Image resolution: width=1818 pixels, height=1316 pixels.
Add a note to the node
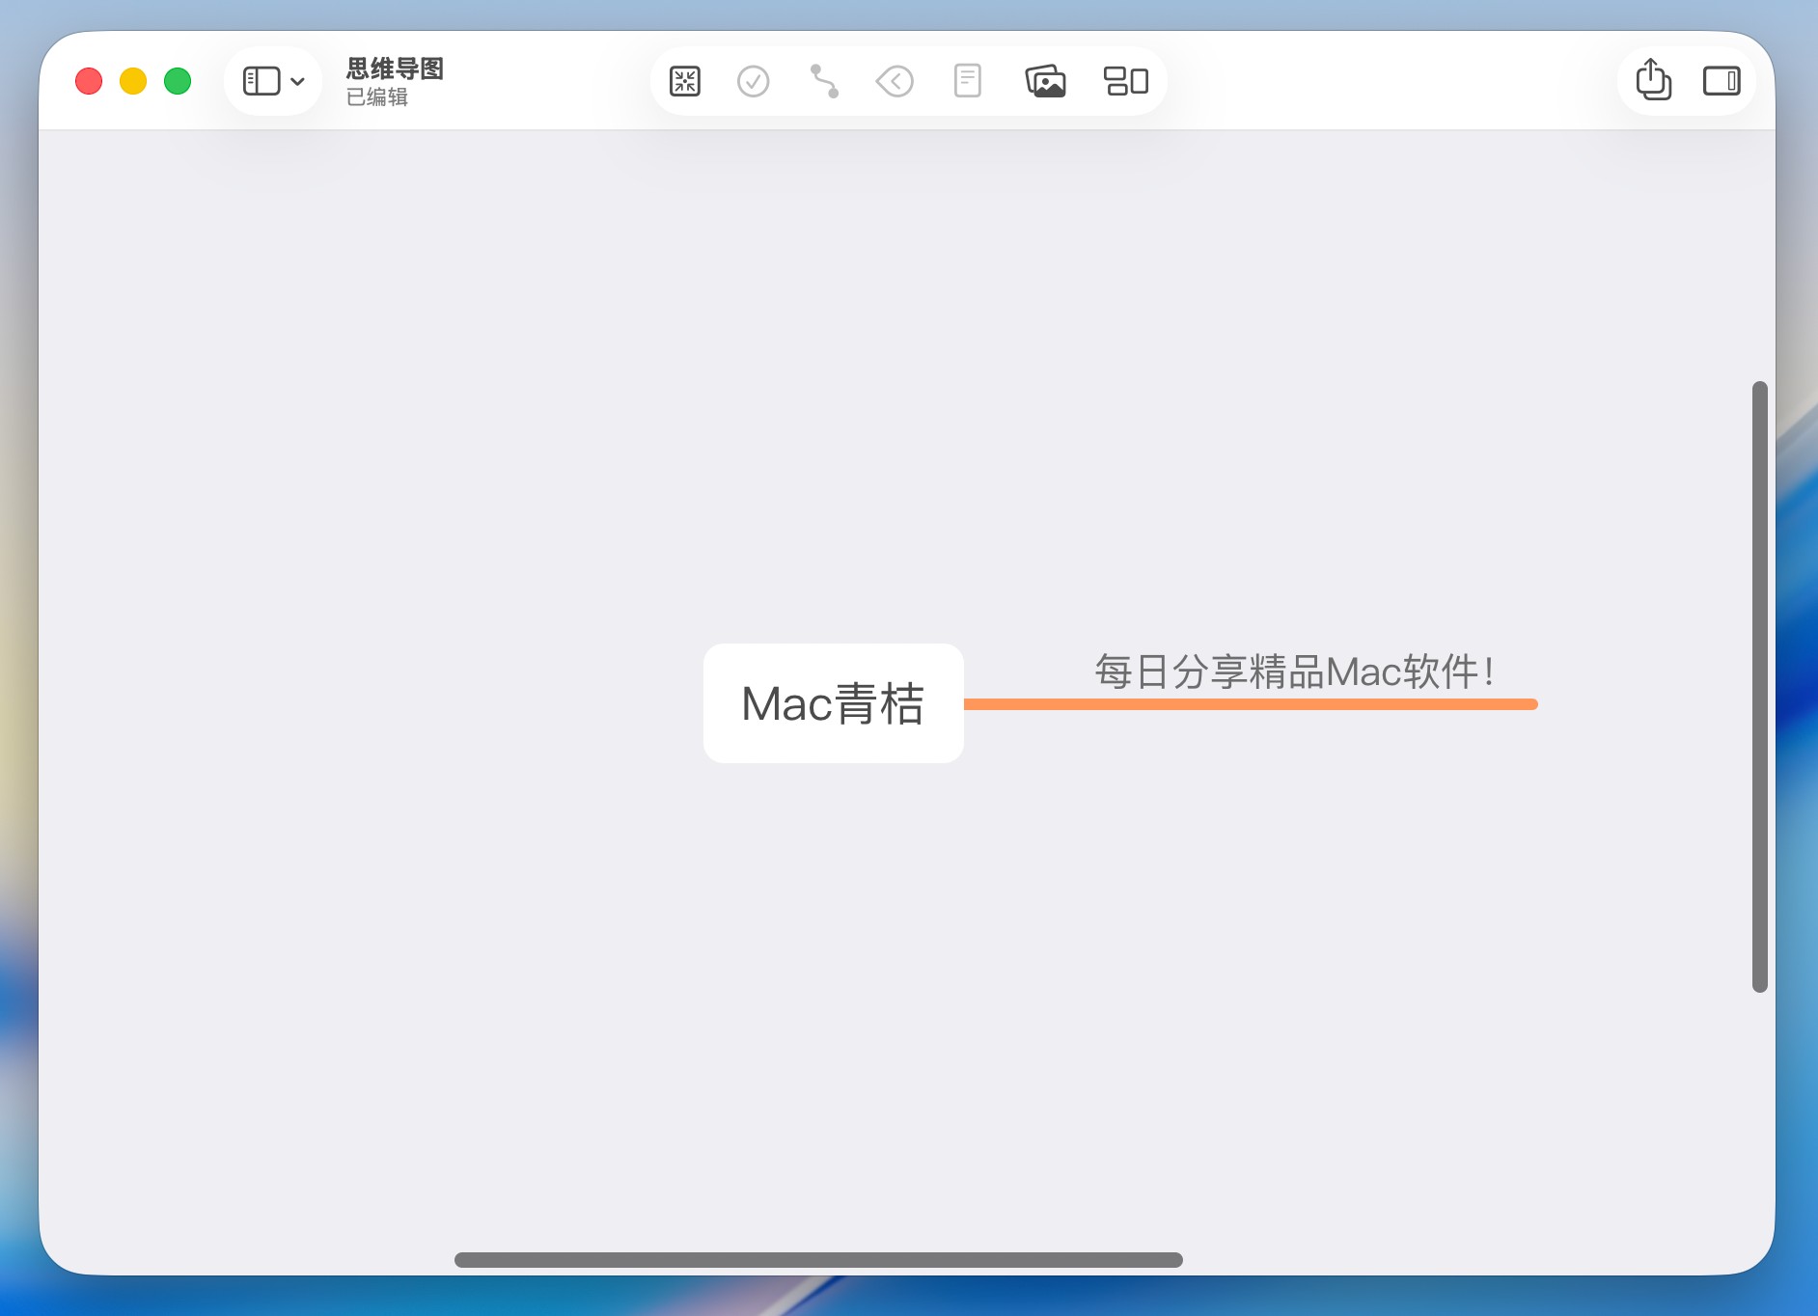click(x=967, y=81)
